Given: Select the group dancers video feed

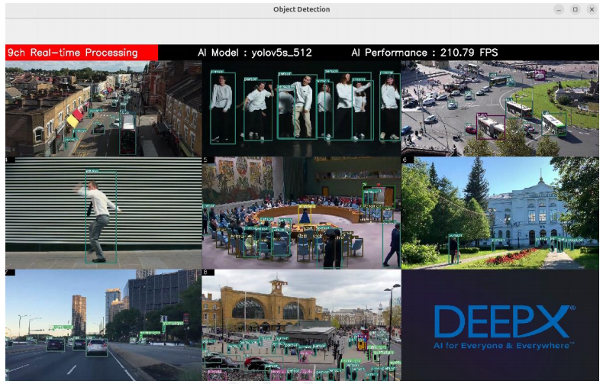Looking at the screenshot, I should tap(301, 108).
